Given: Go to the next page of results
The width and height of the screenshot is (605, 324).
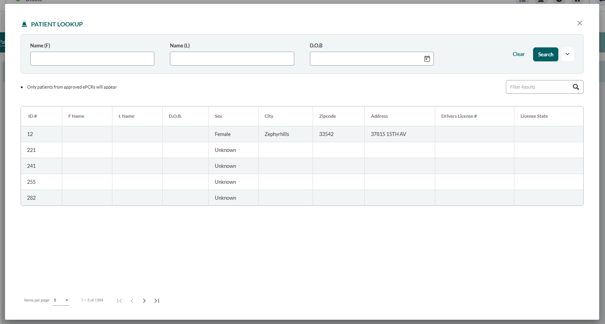Looking at the screenshot, I should tap(144, 301).
